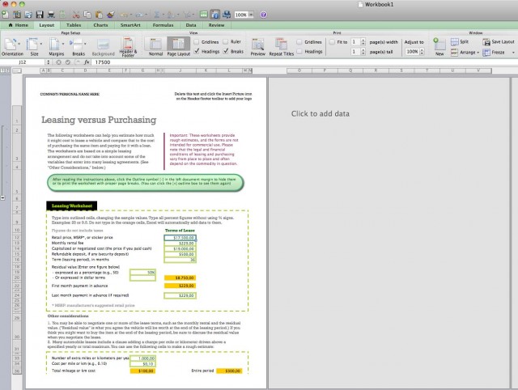Image resolution: width=518 pixels, height=390 pixels.
Task: Click the Name Box showing J12
Action: tap(23, 62)
